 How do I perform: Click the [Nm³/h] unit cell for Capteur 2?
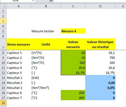click(x=46, y=58)
